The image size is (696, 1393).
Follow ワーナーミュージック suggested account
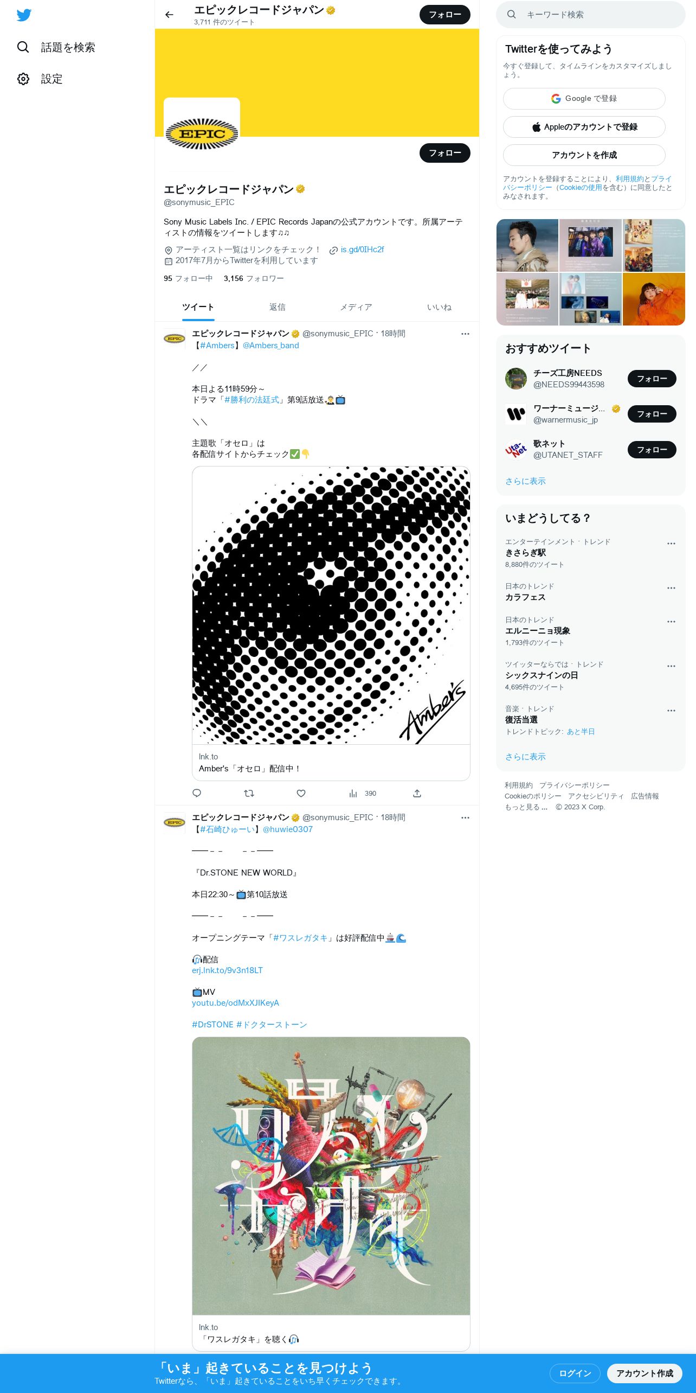click(652, 414)
